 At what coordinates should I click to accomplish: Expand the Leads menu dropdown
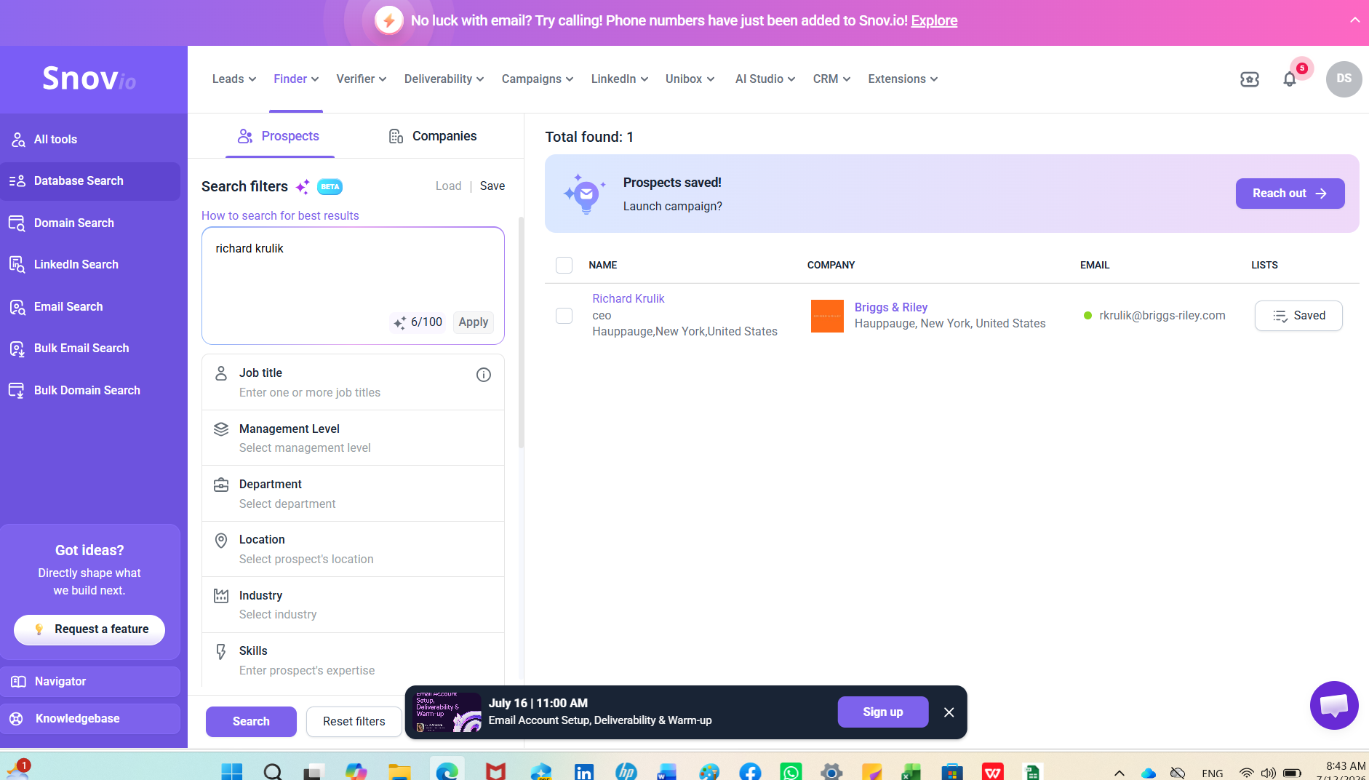(234, 79)
